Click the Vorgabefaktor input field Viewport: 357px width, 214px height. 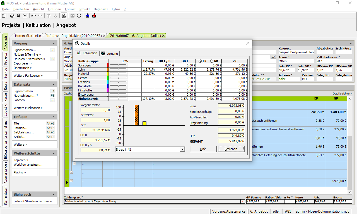(95, 110)
